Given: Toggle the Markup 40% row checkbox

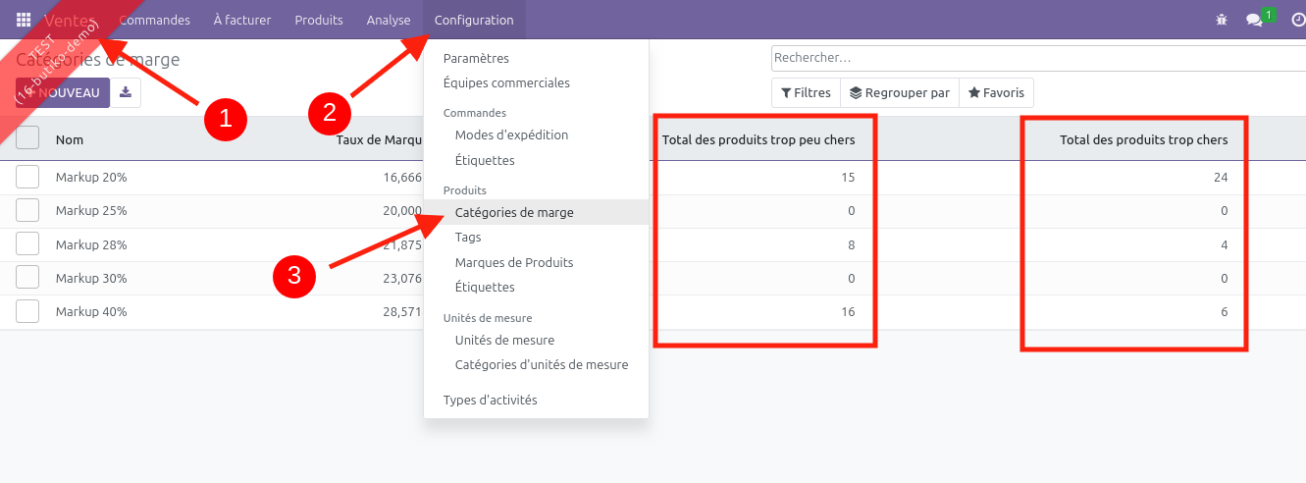Looking at the screenshot, I should tap(27, 311).
